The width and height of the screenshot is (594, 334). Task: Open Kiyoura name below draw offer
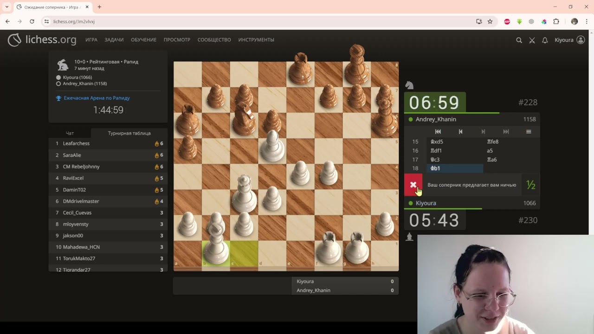(x=426, y=203)
